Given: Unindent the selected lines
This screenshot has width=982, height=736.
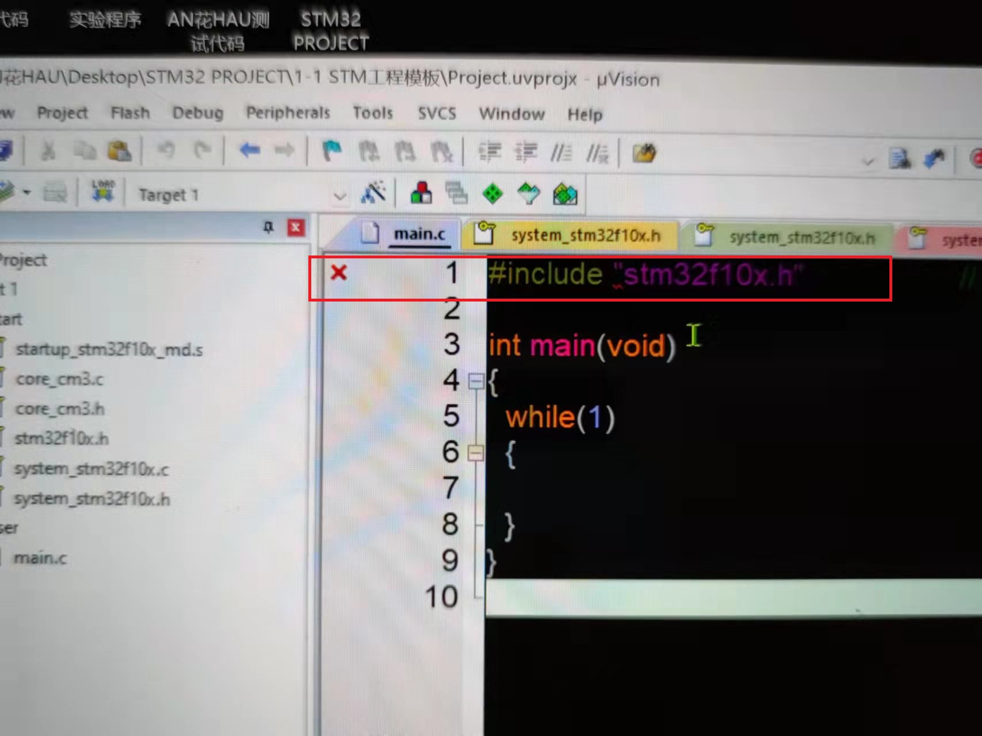Looking at the screenshot, I should click(x=526, y=152).
